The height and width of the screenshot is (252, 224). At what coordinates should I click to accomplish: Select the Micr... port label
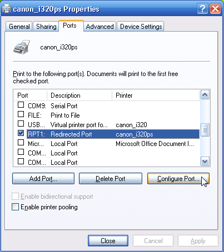tap(36, 144)
